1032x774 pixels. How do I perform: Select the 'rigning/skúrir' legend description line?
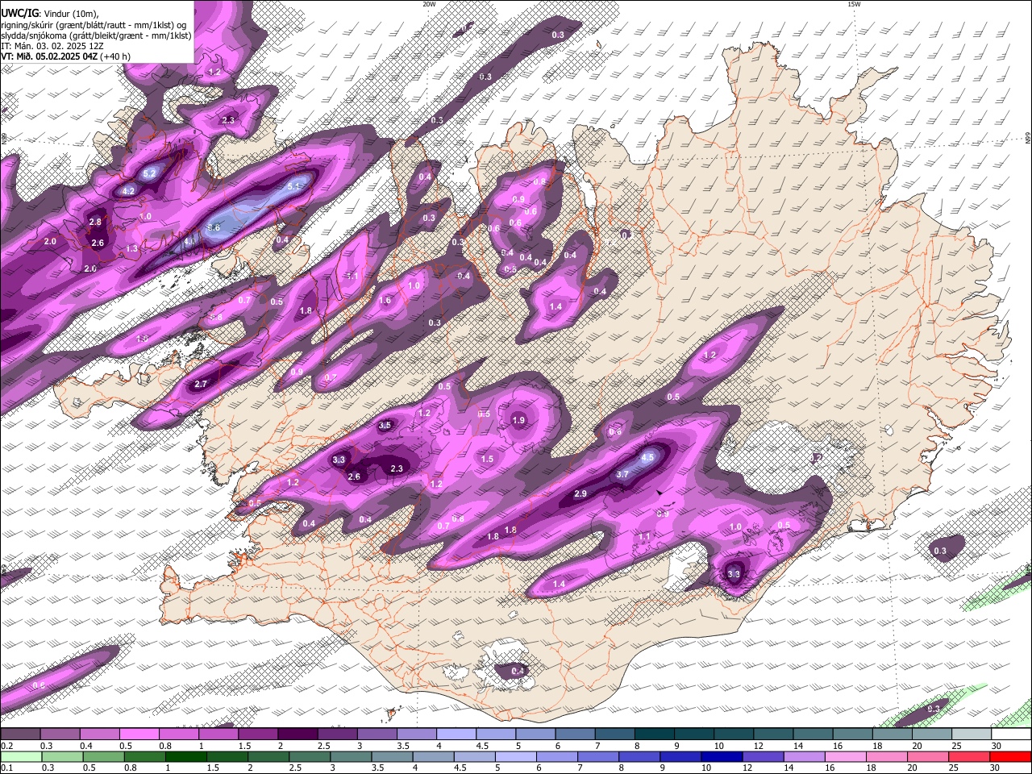click(93, 24)
